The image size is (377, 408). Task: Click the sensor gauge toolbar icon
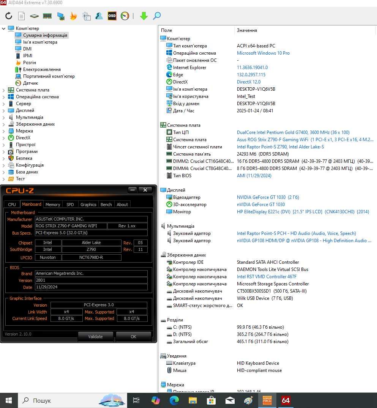click(125, 16)
